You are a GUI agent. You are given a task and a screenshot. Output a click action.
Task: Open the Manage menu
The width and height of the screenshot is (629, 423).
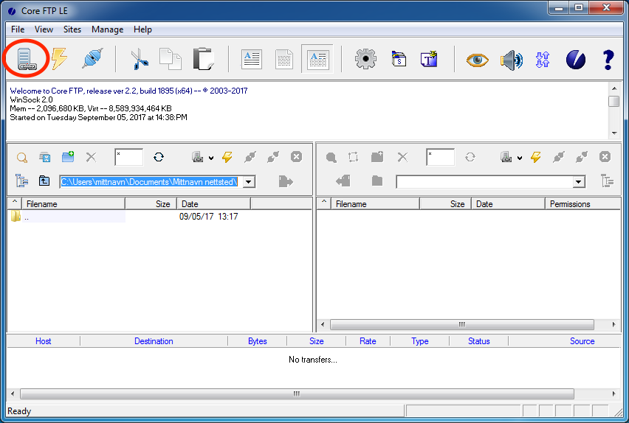(x=107, y=29)
